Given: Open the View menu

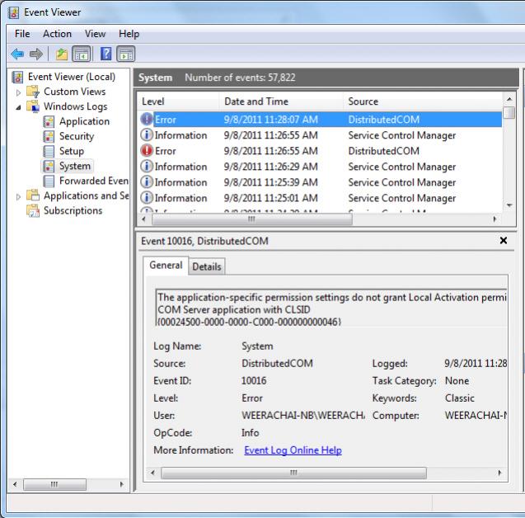Looking at the screenshot, I should tap(95, 34).
